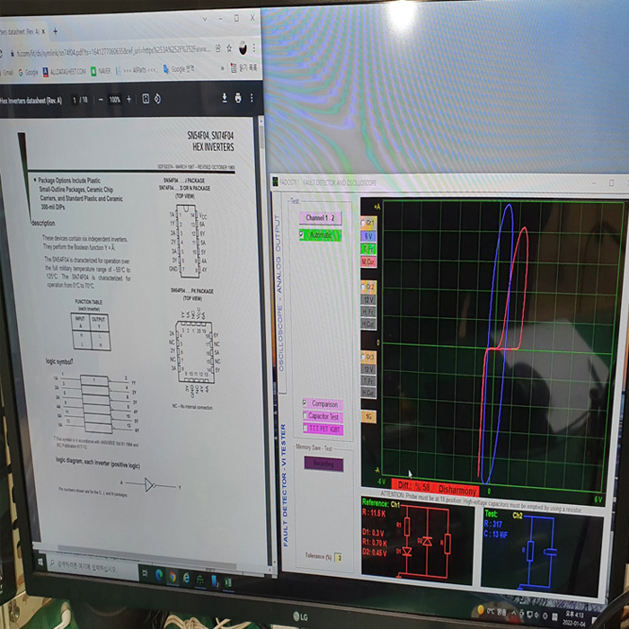Click the 12 V button under Gr2
This screenshot has height=629, width=629.
click(368, 299)
